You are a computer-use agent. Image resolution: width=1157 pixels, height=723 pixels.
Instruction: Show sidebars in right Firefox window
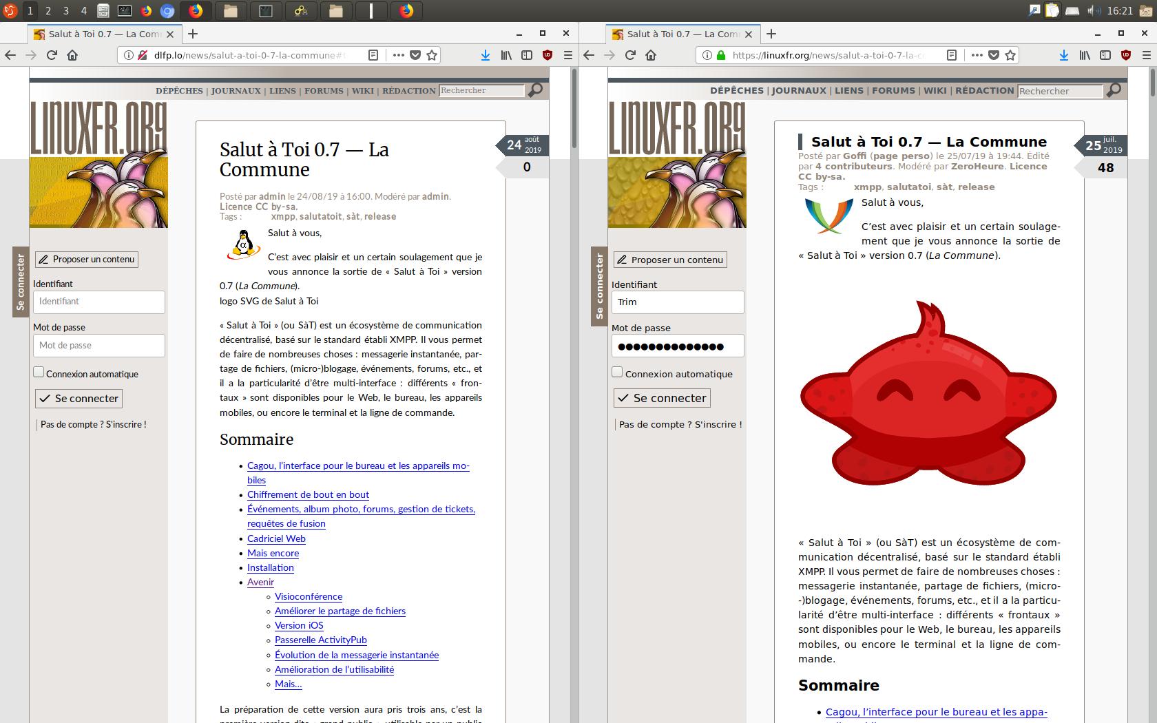(1105, 55)
